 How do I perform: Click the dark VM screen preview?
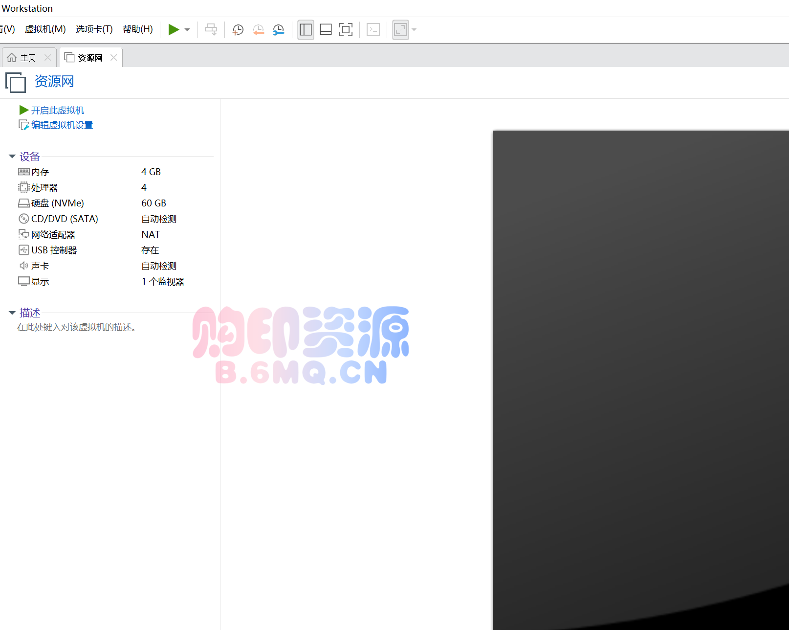(641, 380)
